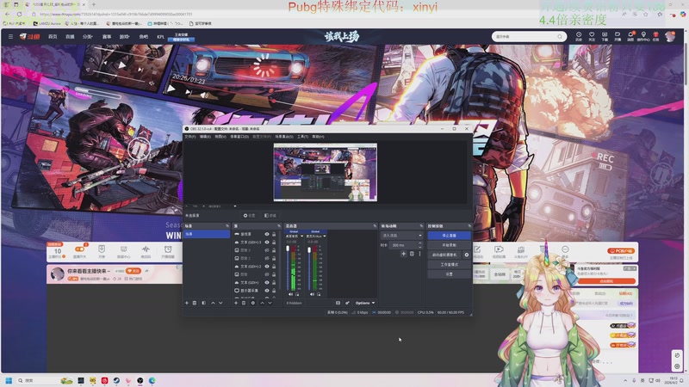The image size is (689, 387).
Task: Click OBS Start Recording button (开始录制)
Action: pos(449,245)
